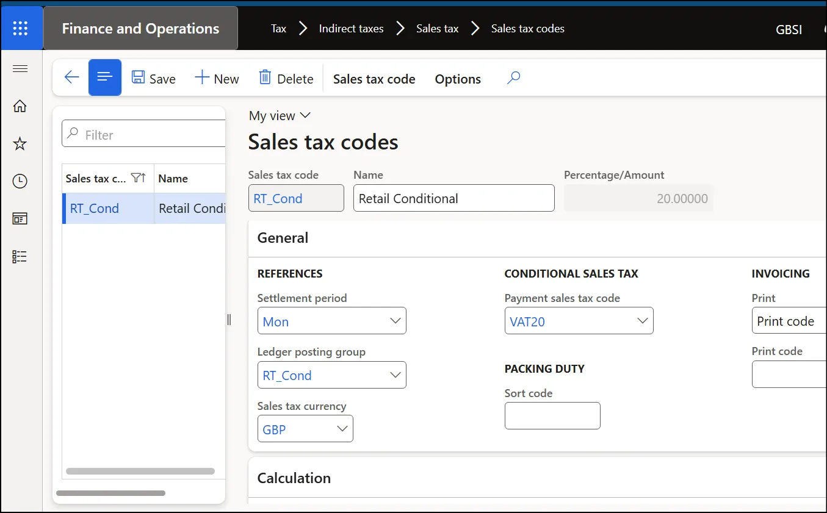
Task: Click the Delete trash icon
Action: pos(265,77)
